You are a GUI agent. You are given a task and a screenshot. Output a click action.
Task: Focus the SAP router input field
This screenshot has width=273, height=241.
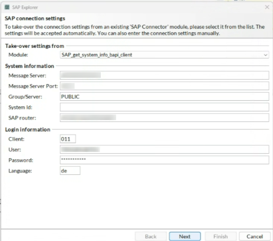(164, 117)
